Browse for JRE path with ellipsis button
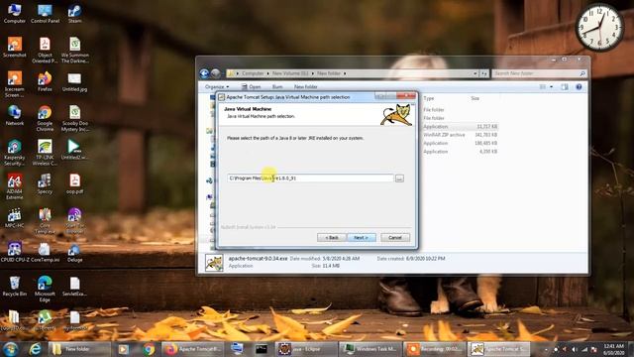634x357 pixels. [x=399, y=178]
